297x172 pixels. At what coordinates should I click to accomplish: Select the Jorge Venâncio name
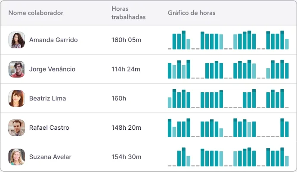click(x=52, y=69)
